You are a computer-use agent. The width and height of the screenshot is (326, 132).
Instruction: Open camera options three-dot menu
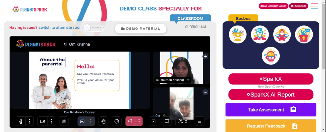51,121
